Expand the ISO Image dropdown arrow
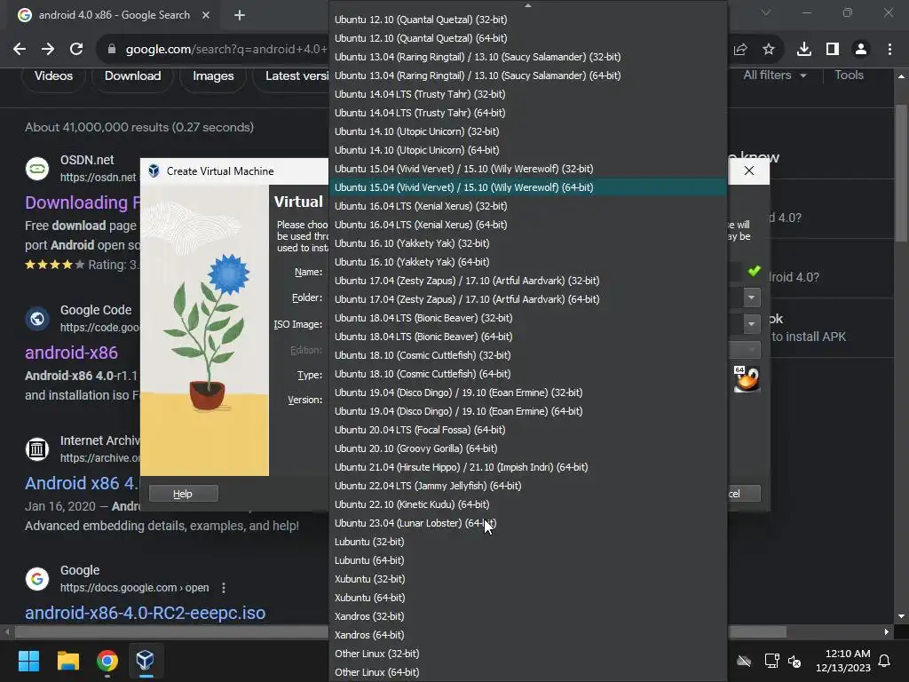 (x=751, y=323)
